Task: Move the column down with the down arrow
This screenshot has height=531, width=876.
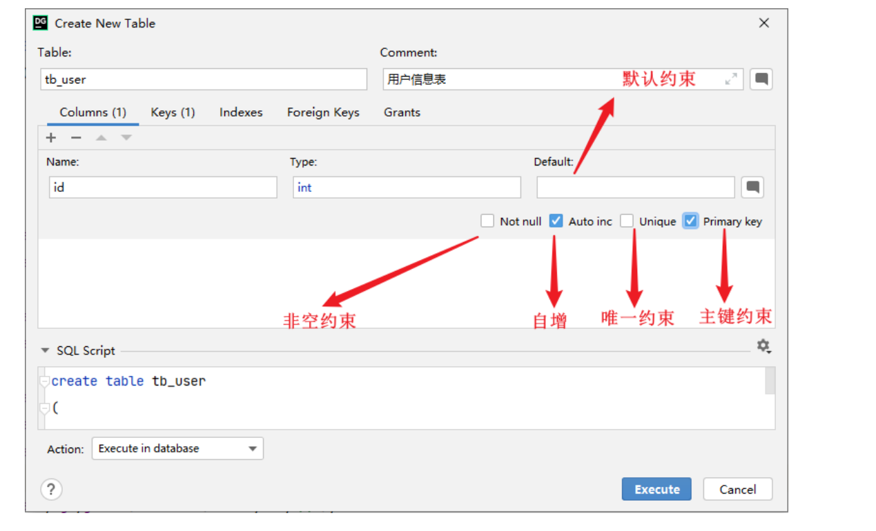Action: tap(126, 138)
